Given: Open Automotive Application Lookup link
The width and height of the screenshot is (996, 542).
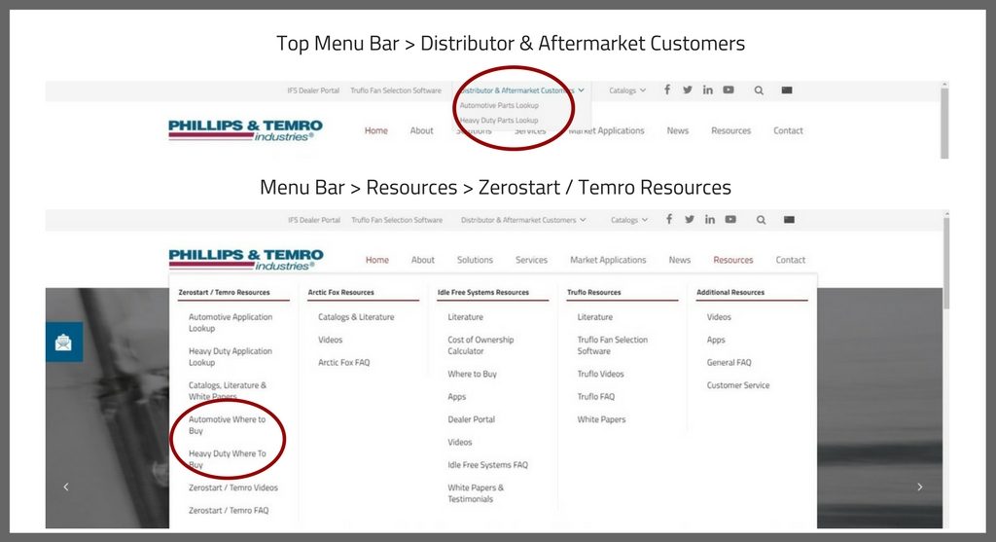Looking at the screenshot, I should pos(231,322).
